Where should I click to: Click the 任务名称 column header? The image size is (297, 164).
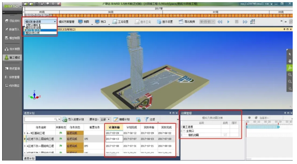41,128
